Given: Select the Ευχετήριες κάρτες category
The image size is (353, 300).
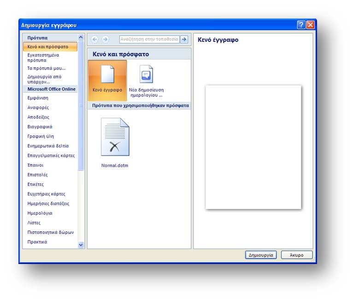Looking at the screenshot, I should pos(46,194).
